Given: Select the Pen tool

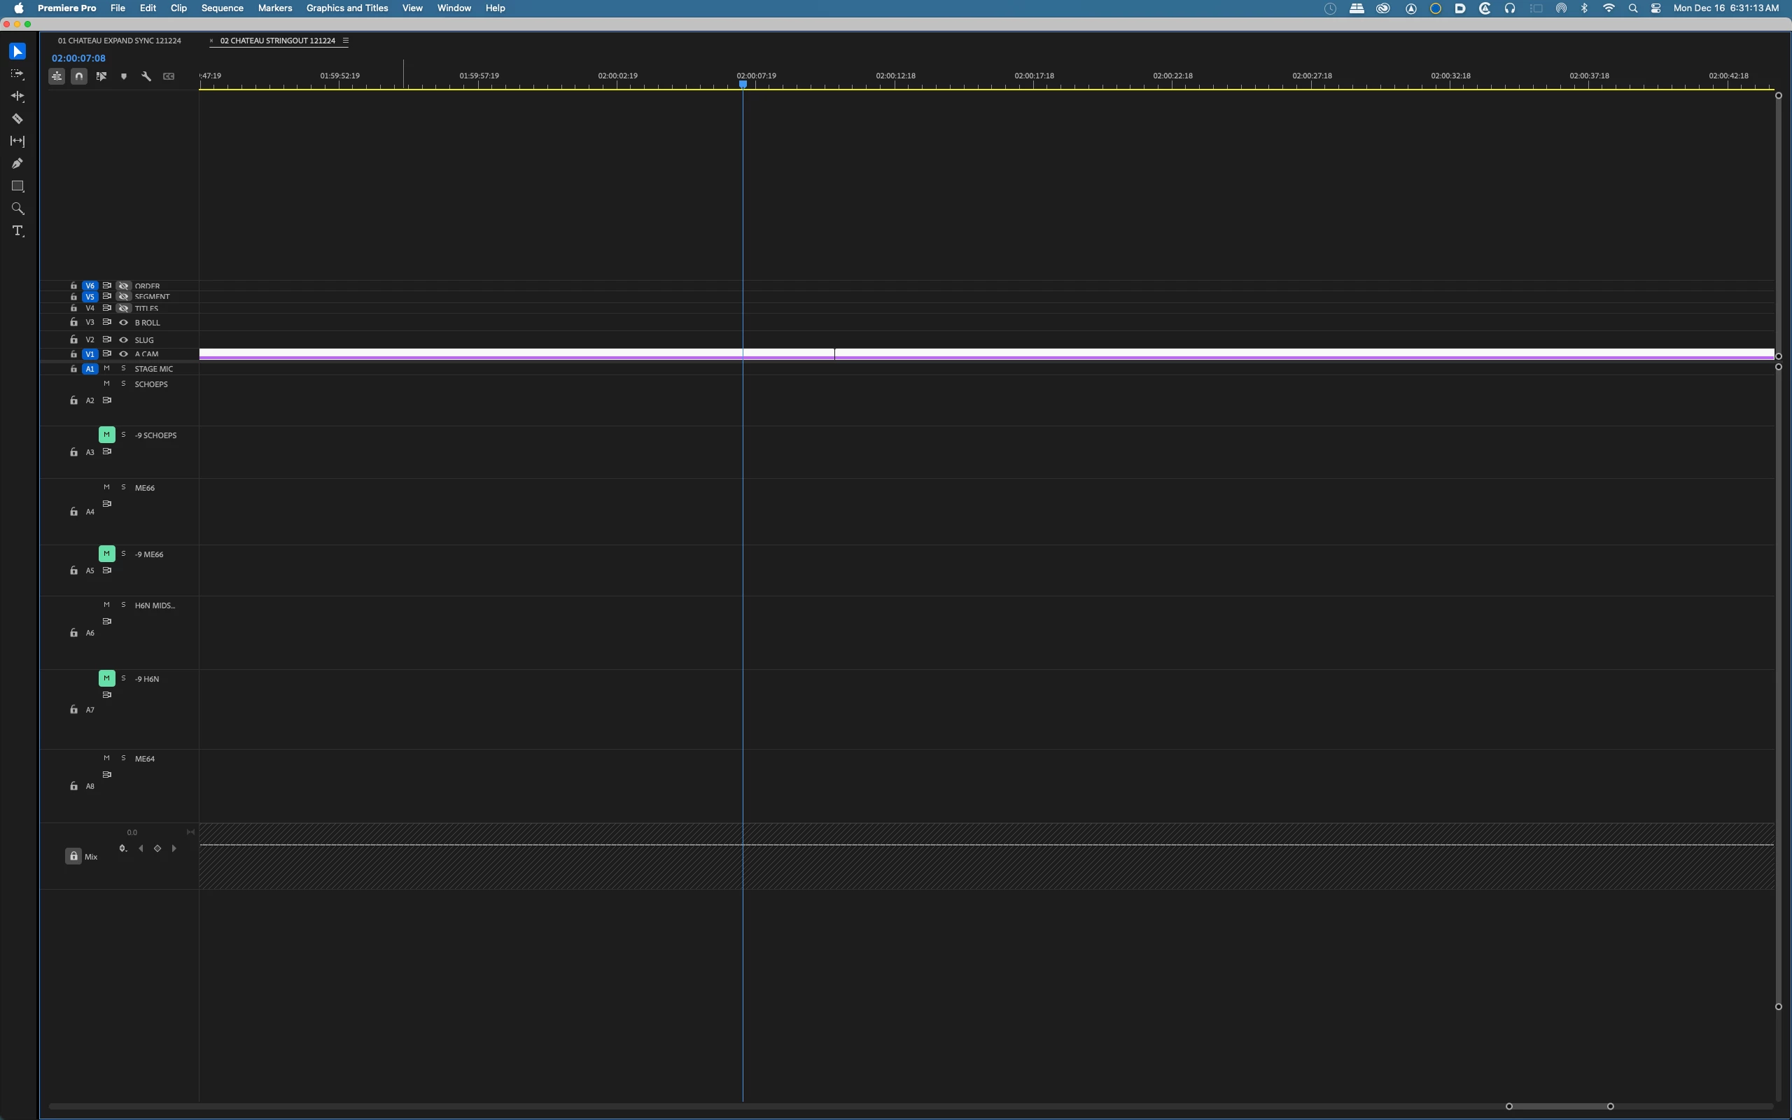Looking at the screenshot, I should point(17,164).
